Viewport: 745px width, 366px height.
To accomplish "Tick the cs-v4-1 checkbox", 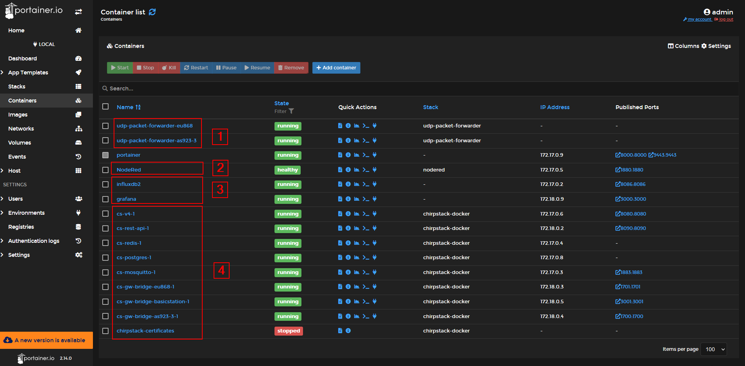I will (x=105, y=214).
